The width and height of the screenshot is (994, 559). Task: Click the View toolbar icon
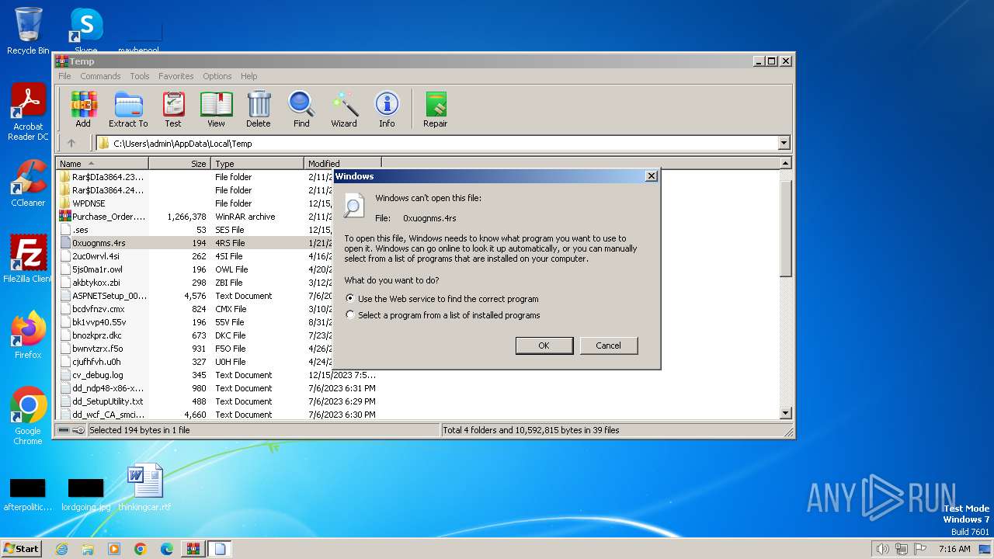point(216,109)
